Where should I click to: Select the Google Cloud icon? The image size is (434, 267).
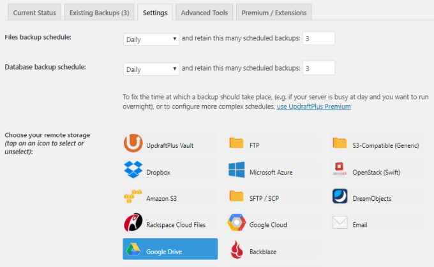click(237, 224)
